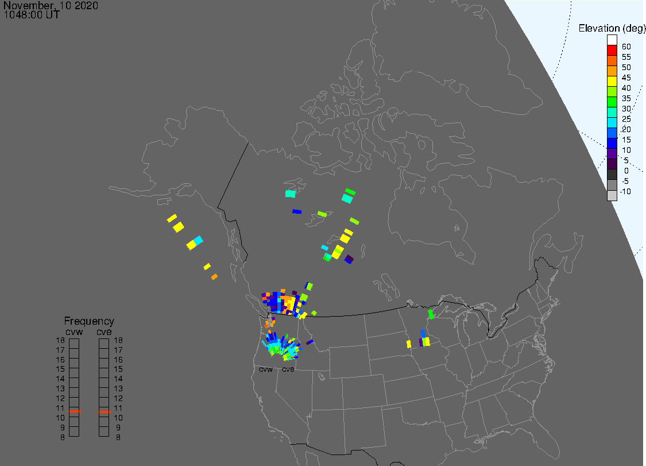This screenshot has width=646, height=466.
Task: Click the 8 label right of the cve bar
Action: click(x=118, y=437)
